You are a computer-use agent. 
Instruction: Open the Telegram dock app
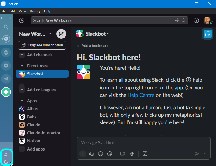6,79
